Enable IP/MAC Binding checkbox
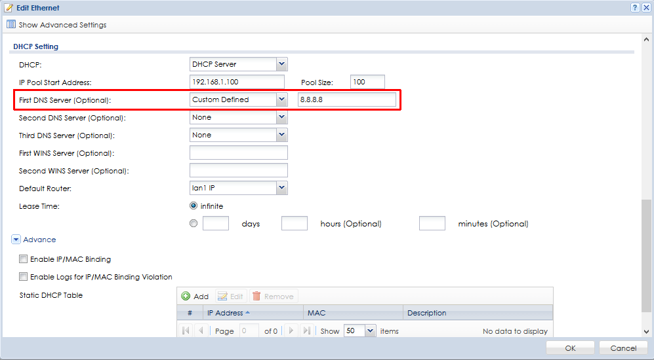The height and width of the screenshot is (360, 654). [x=24, y=259]
